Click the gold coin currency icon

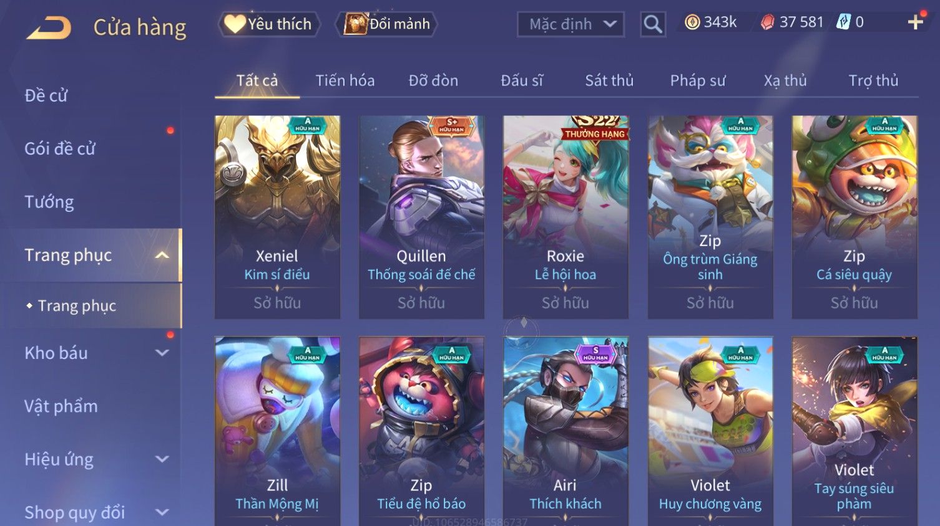pos(692,22)
